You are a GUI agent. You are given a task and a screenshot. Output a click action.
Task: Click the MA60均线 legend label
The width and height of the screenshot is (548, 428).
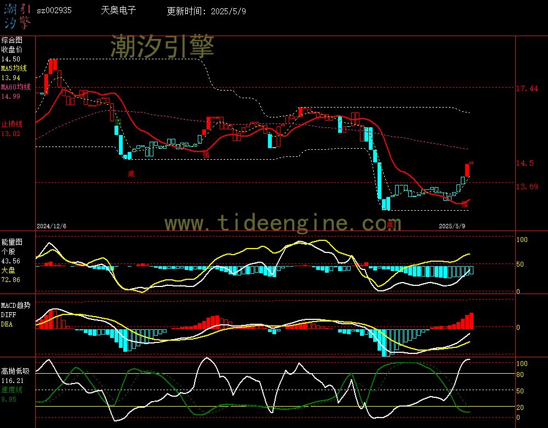click(x=16, y=87)
